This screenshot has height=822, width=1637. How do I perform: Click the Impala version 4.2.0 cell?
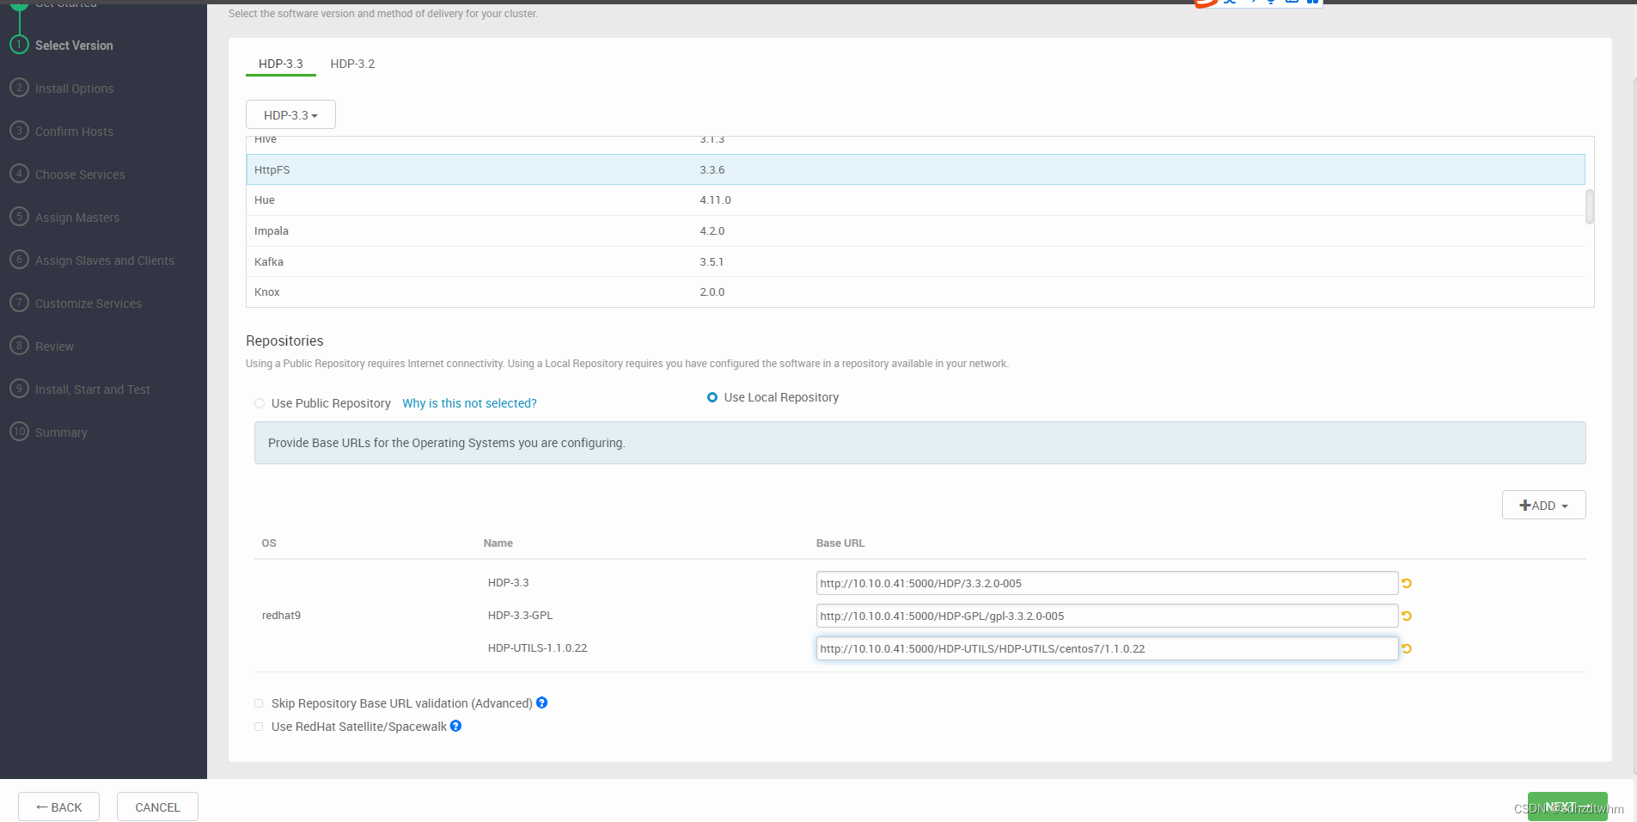tap(712, 230)
